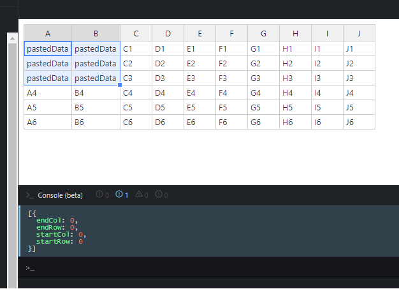Click cell B4
399x289 pixels.
click(96, 93)
